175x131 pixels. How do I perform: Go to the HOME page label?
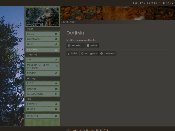click(x=30, y=34)
